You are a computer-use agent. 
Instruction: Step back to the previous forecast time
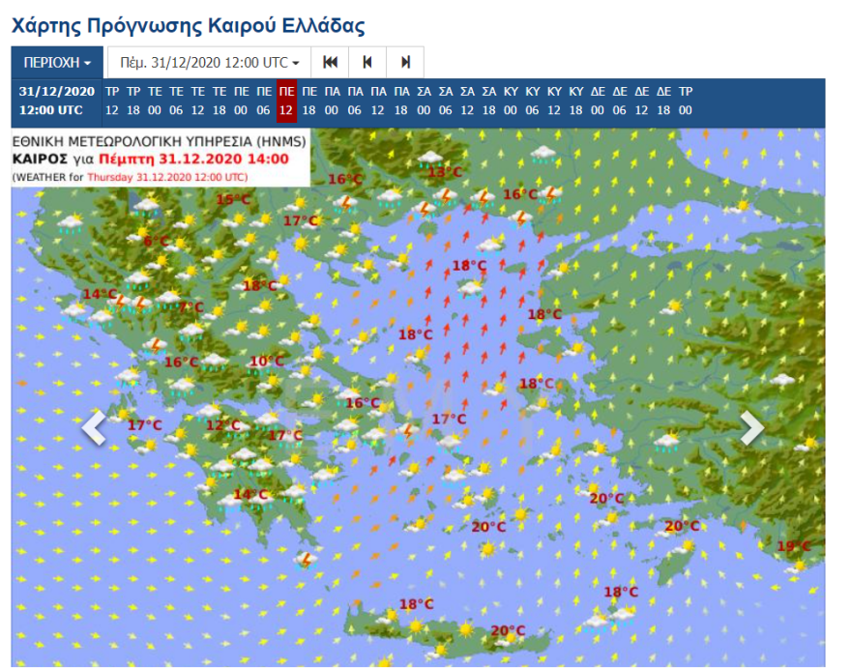point(368,61)
